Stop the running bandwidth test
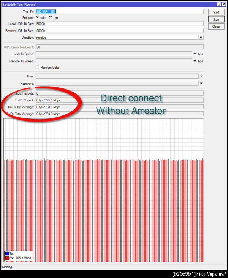Image resolution: width=228 pixels, height=278 pixels. point(216,19)
